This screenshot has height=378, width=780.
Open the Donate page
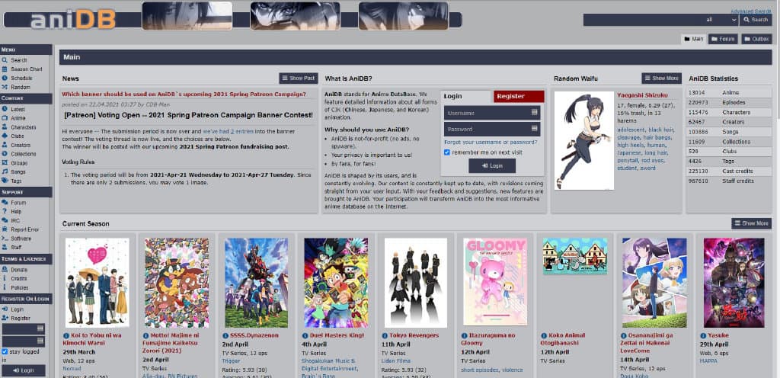[x=19, y=270]
